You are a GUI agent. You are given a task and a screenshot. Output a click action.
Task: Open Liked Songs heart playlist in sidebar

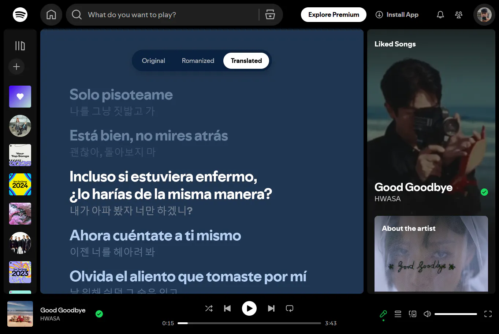coord(20,97)
